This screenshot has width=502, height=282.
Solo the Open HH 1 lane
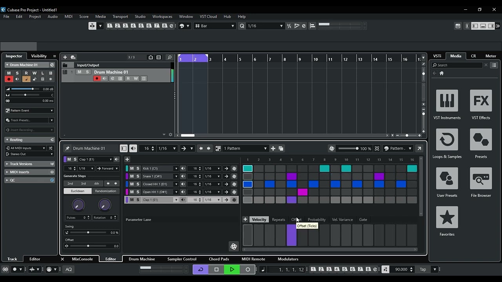(138, 192)
